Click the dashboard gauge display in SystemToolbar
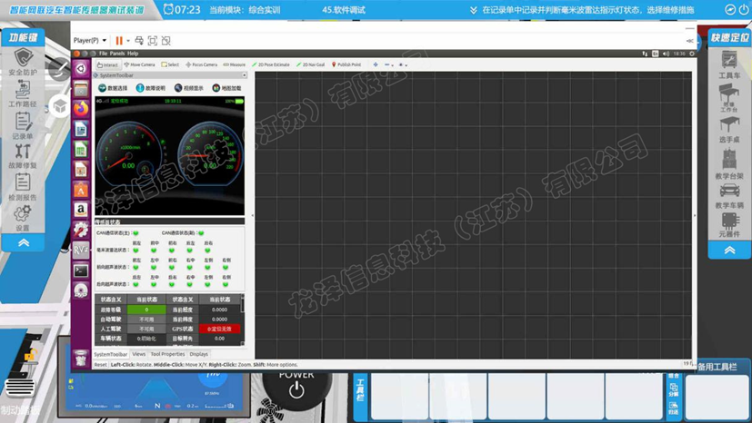The height and width of the screenshot is (423, 752). 170,156
